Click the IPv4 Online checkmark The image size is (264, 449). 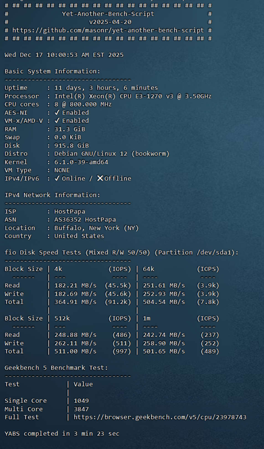tap(57, 178)
